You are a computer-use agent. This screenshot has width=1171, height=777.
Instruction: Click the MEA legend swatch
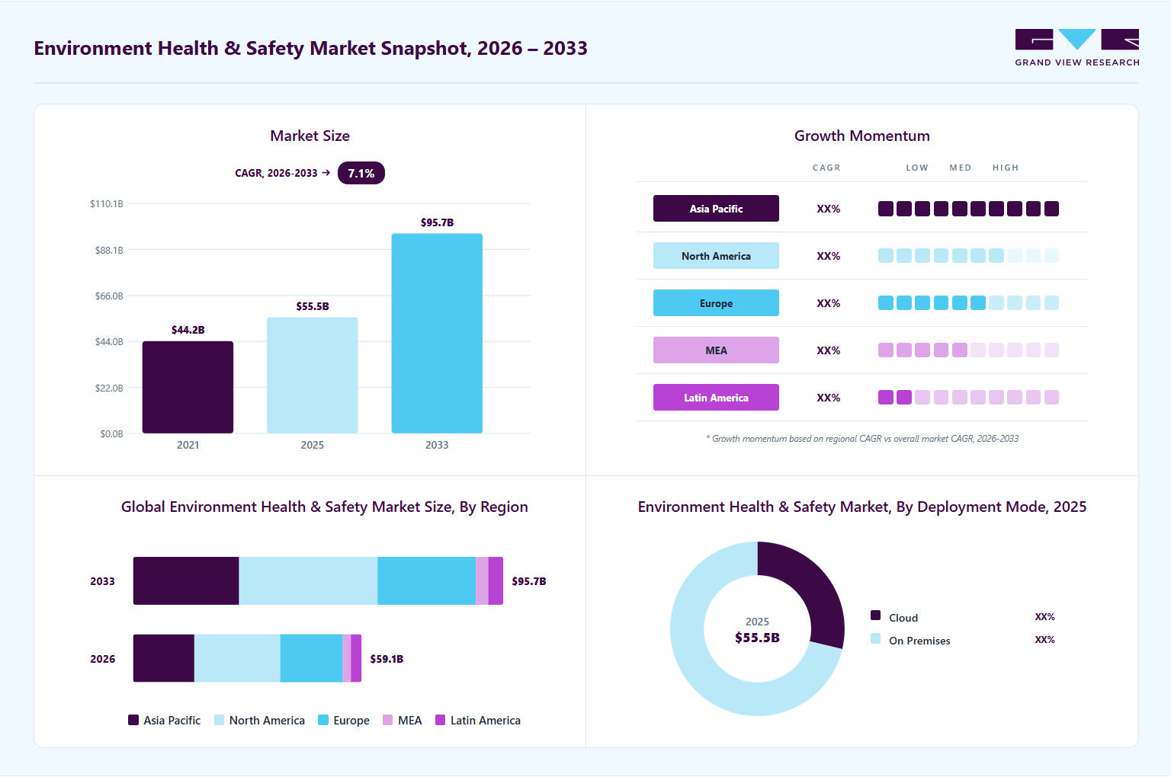(x=387, y=720)
